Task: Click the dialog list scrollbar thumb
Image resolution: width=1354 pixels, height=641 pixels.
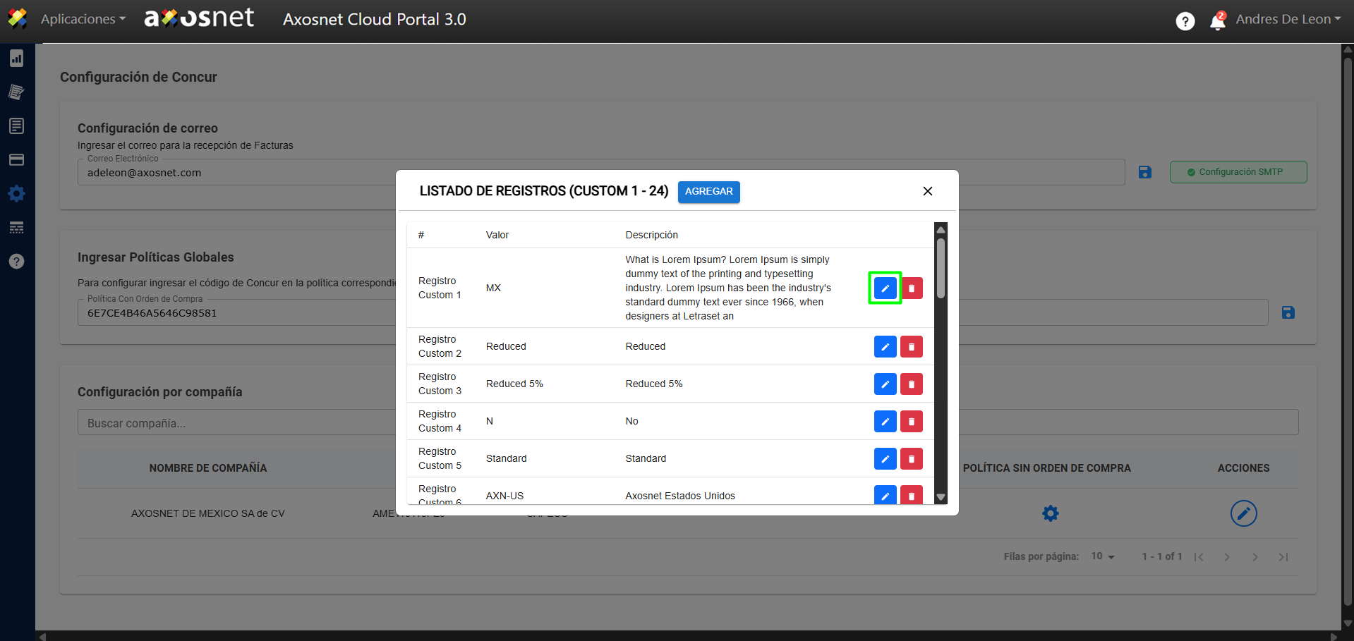Action: (x=941, y=269)
